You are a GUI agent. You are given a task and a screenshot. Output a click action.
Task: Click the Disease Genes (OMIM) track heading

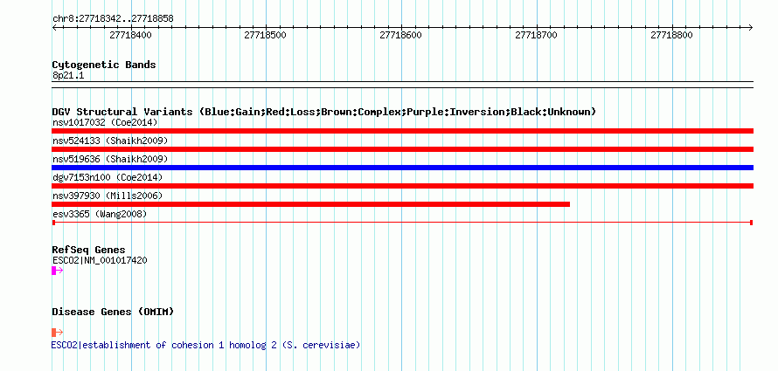click(x=113, y=312)
